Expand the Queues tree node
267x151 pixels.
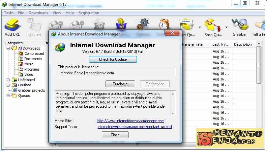coord(8,96)
